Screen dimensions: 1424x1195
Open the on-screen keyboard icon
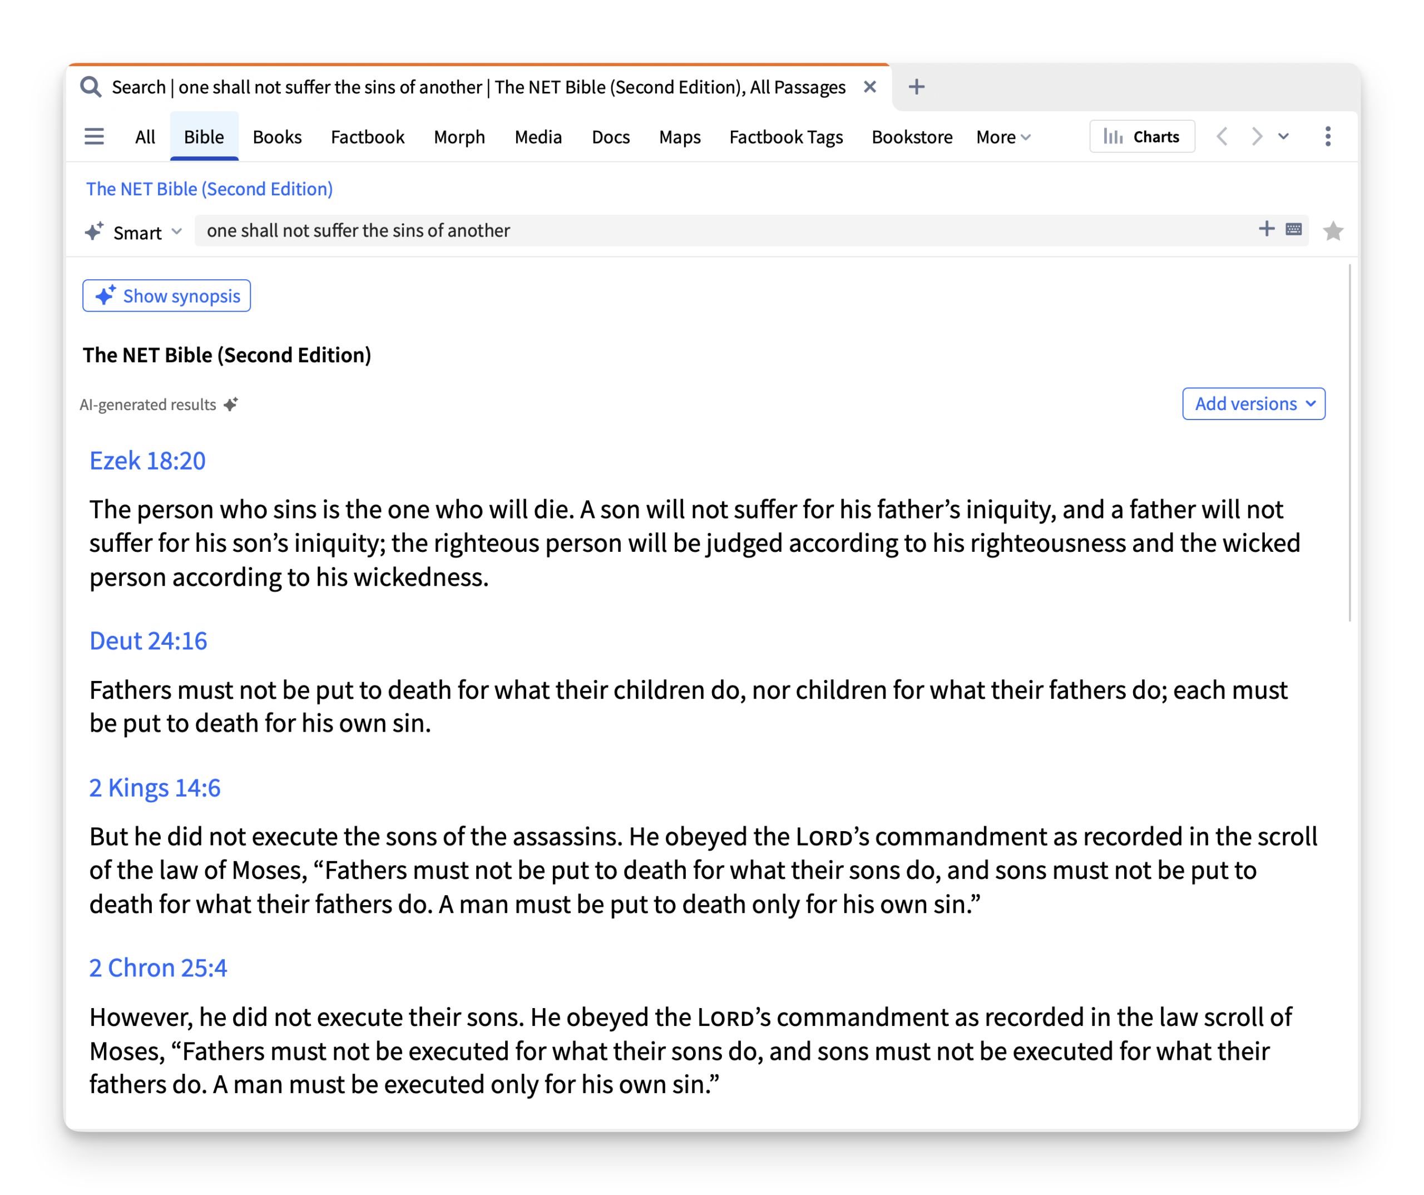click(1293, 229)
